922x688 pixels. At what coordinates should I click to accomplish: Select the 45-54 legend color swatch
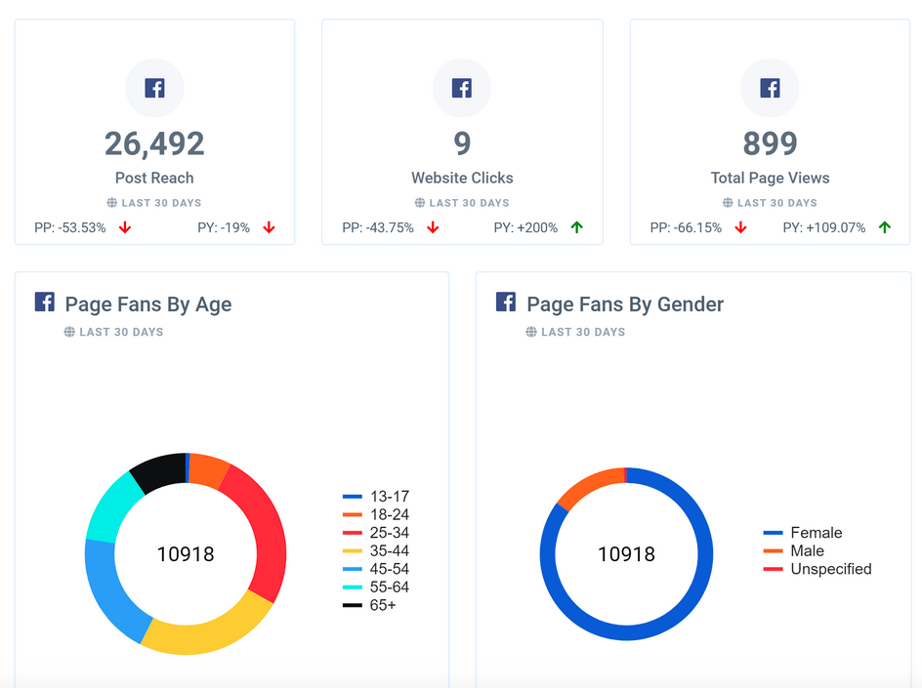353,569
